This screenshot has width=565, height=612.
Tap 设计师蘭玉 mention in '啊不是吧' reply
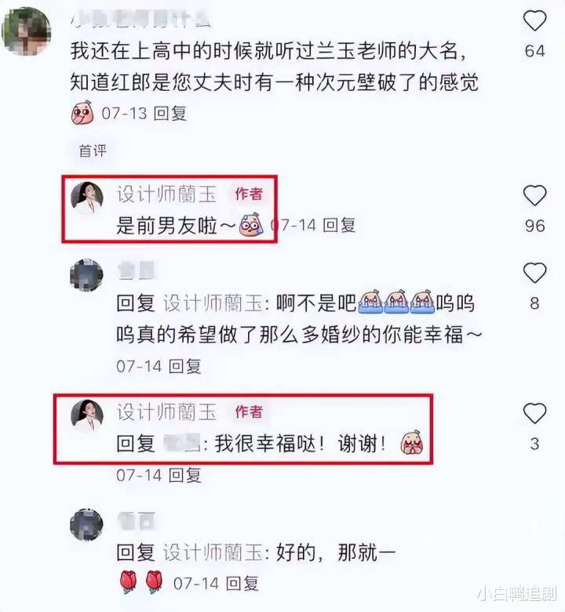[x=213, y=304]
